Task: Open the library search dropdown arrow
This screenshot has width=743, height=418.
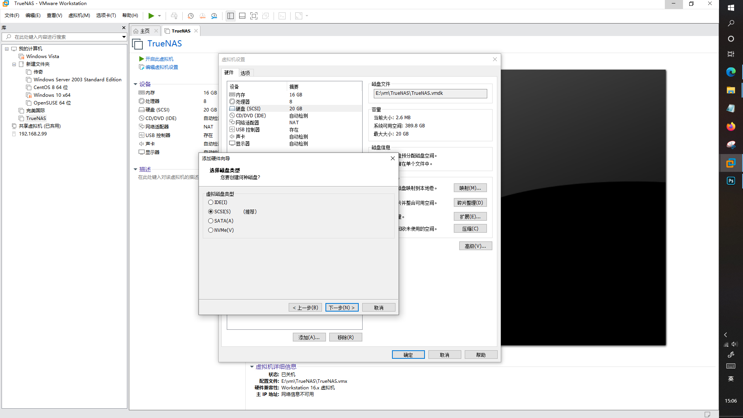Action: pos(124,37)
